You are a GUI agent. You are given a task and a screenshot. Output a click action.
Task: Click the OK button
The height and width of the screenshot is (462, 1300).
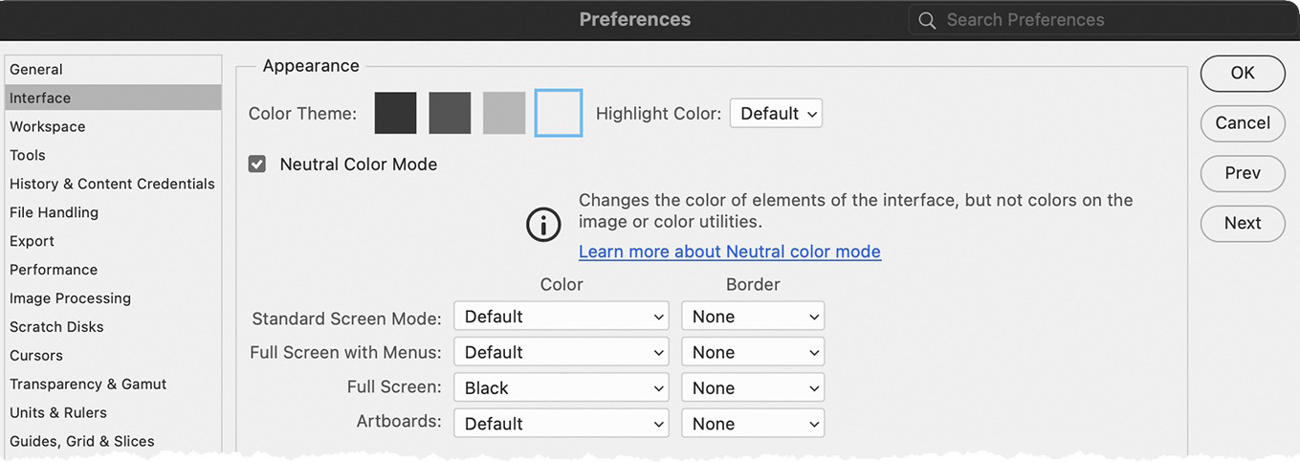point(1243,73)
